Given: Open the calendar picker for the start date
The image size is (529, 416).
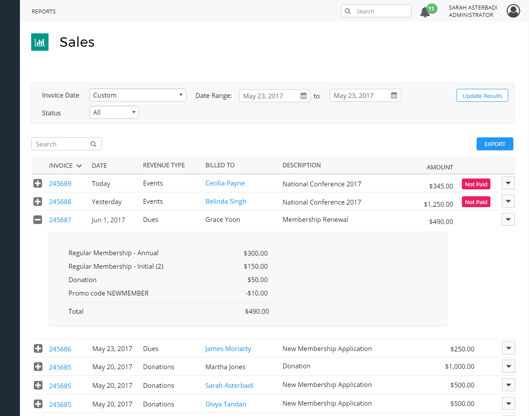Looking at the screenshot, I should [304, 96].
